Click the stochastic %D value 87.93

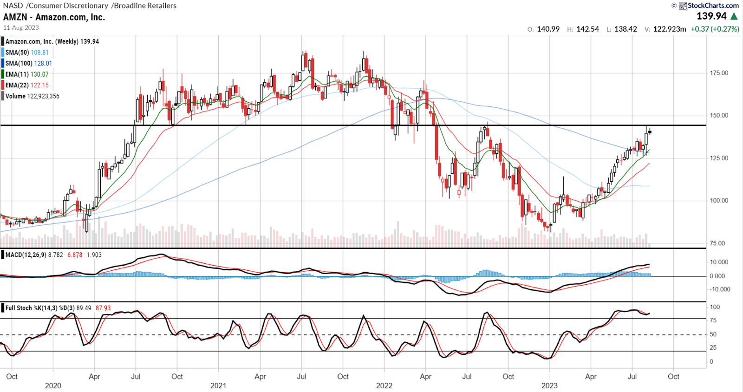click(103, 308)
